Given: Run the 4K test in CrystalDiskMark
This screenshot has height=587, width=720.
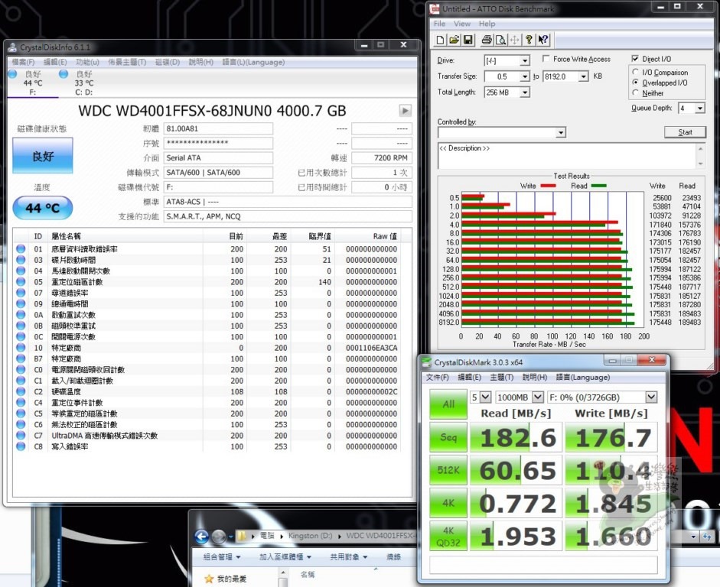Looking at the screenshot, I should click(x=448, y=503).
